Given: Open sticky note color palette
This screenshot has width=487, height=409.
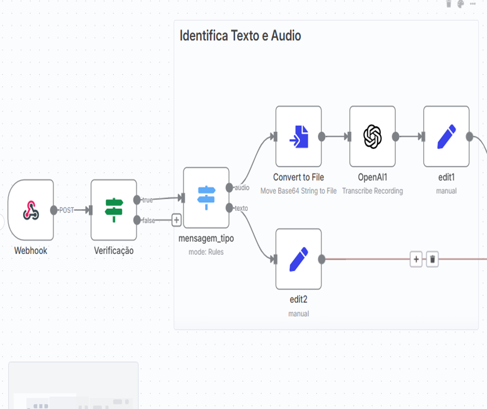Looking at the screenshot, I should pos(461,4).
